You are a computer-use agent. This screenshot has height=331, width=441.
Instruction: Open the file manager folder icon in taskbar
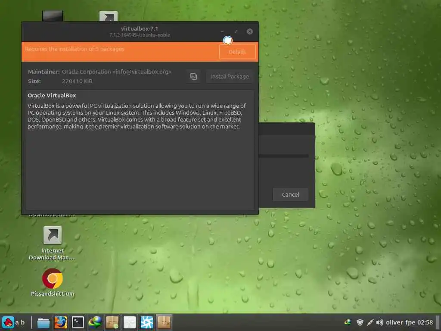tap(43, 322)
